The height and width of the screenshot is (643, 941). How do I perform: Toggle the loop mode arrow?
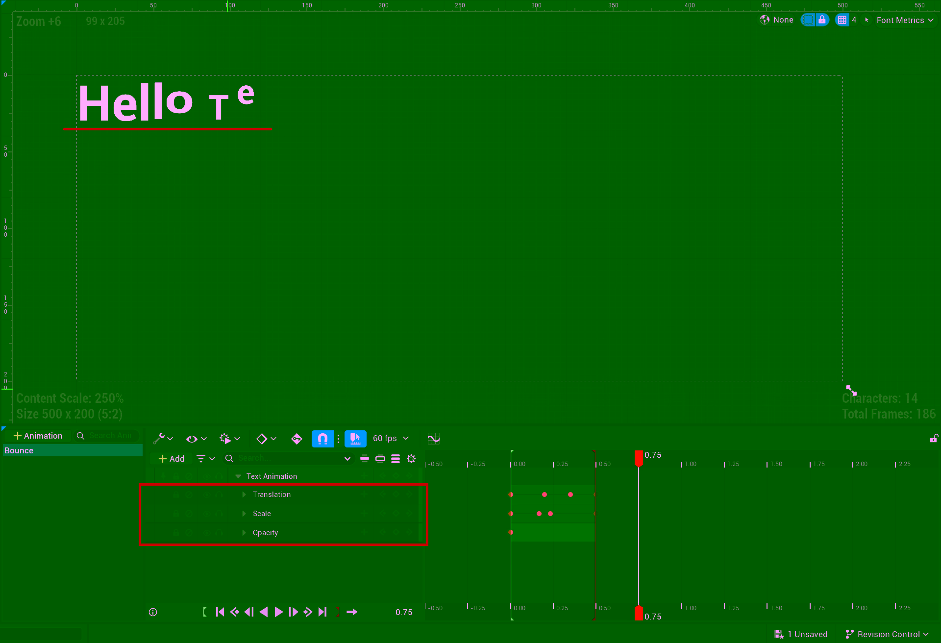click(x=352, y=612)
